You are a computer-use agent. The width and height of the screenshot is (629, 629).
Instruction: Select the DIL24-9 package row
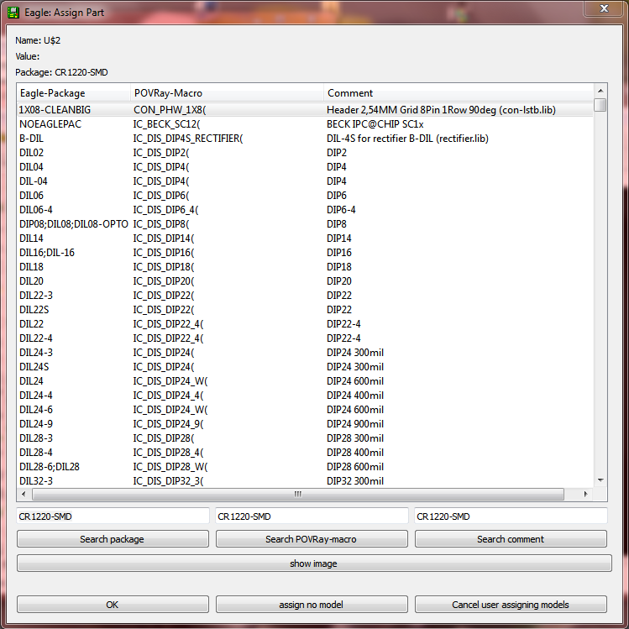(x=305, y=424)
